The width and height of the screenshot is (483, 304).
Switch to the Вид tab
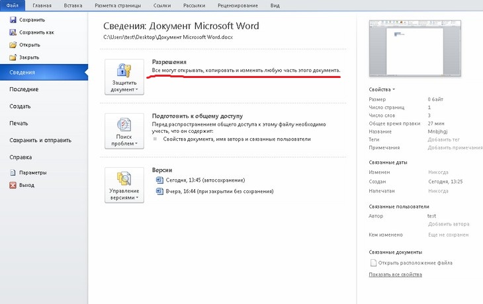(x=275, y=5)
